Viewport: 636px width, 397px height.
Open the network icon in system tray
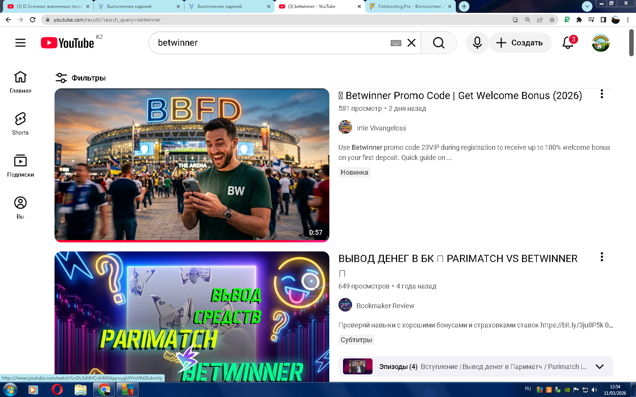pos(585,390)
